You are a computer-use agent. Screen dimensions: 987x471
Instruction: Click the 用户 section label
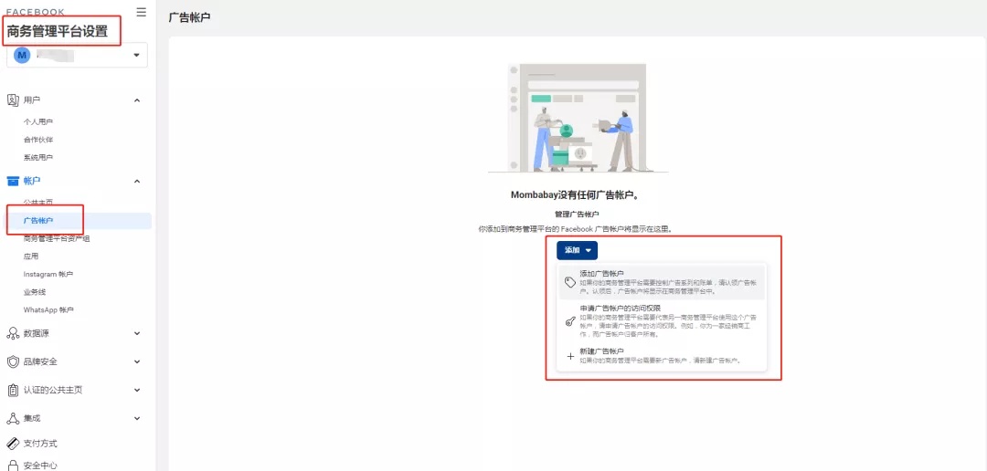tap(32, 100)
